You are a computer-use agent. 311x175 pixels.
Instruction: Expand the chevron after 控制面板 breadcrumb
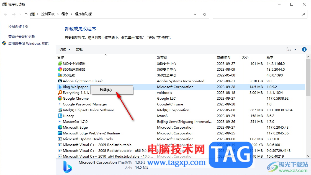(58, 14)
